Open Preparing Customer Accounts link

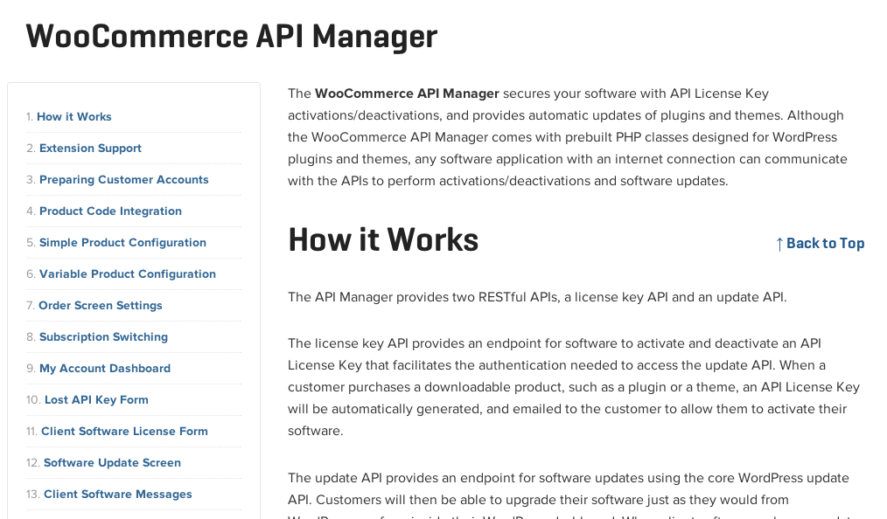coord(124,180)
